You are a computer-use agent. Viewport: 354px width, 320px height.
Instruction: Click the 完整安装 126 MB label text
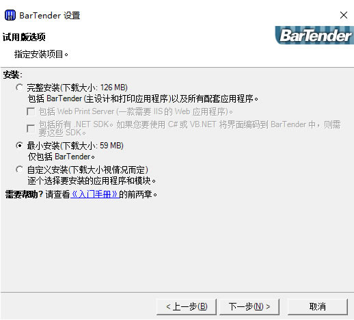77,88
